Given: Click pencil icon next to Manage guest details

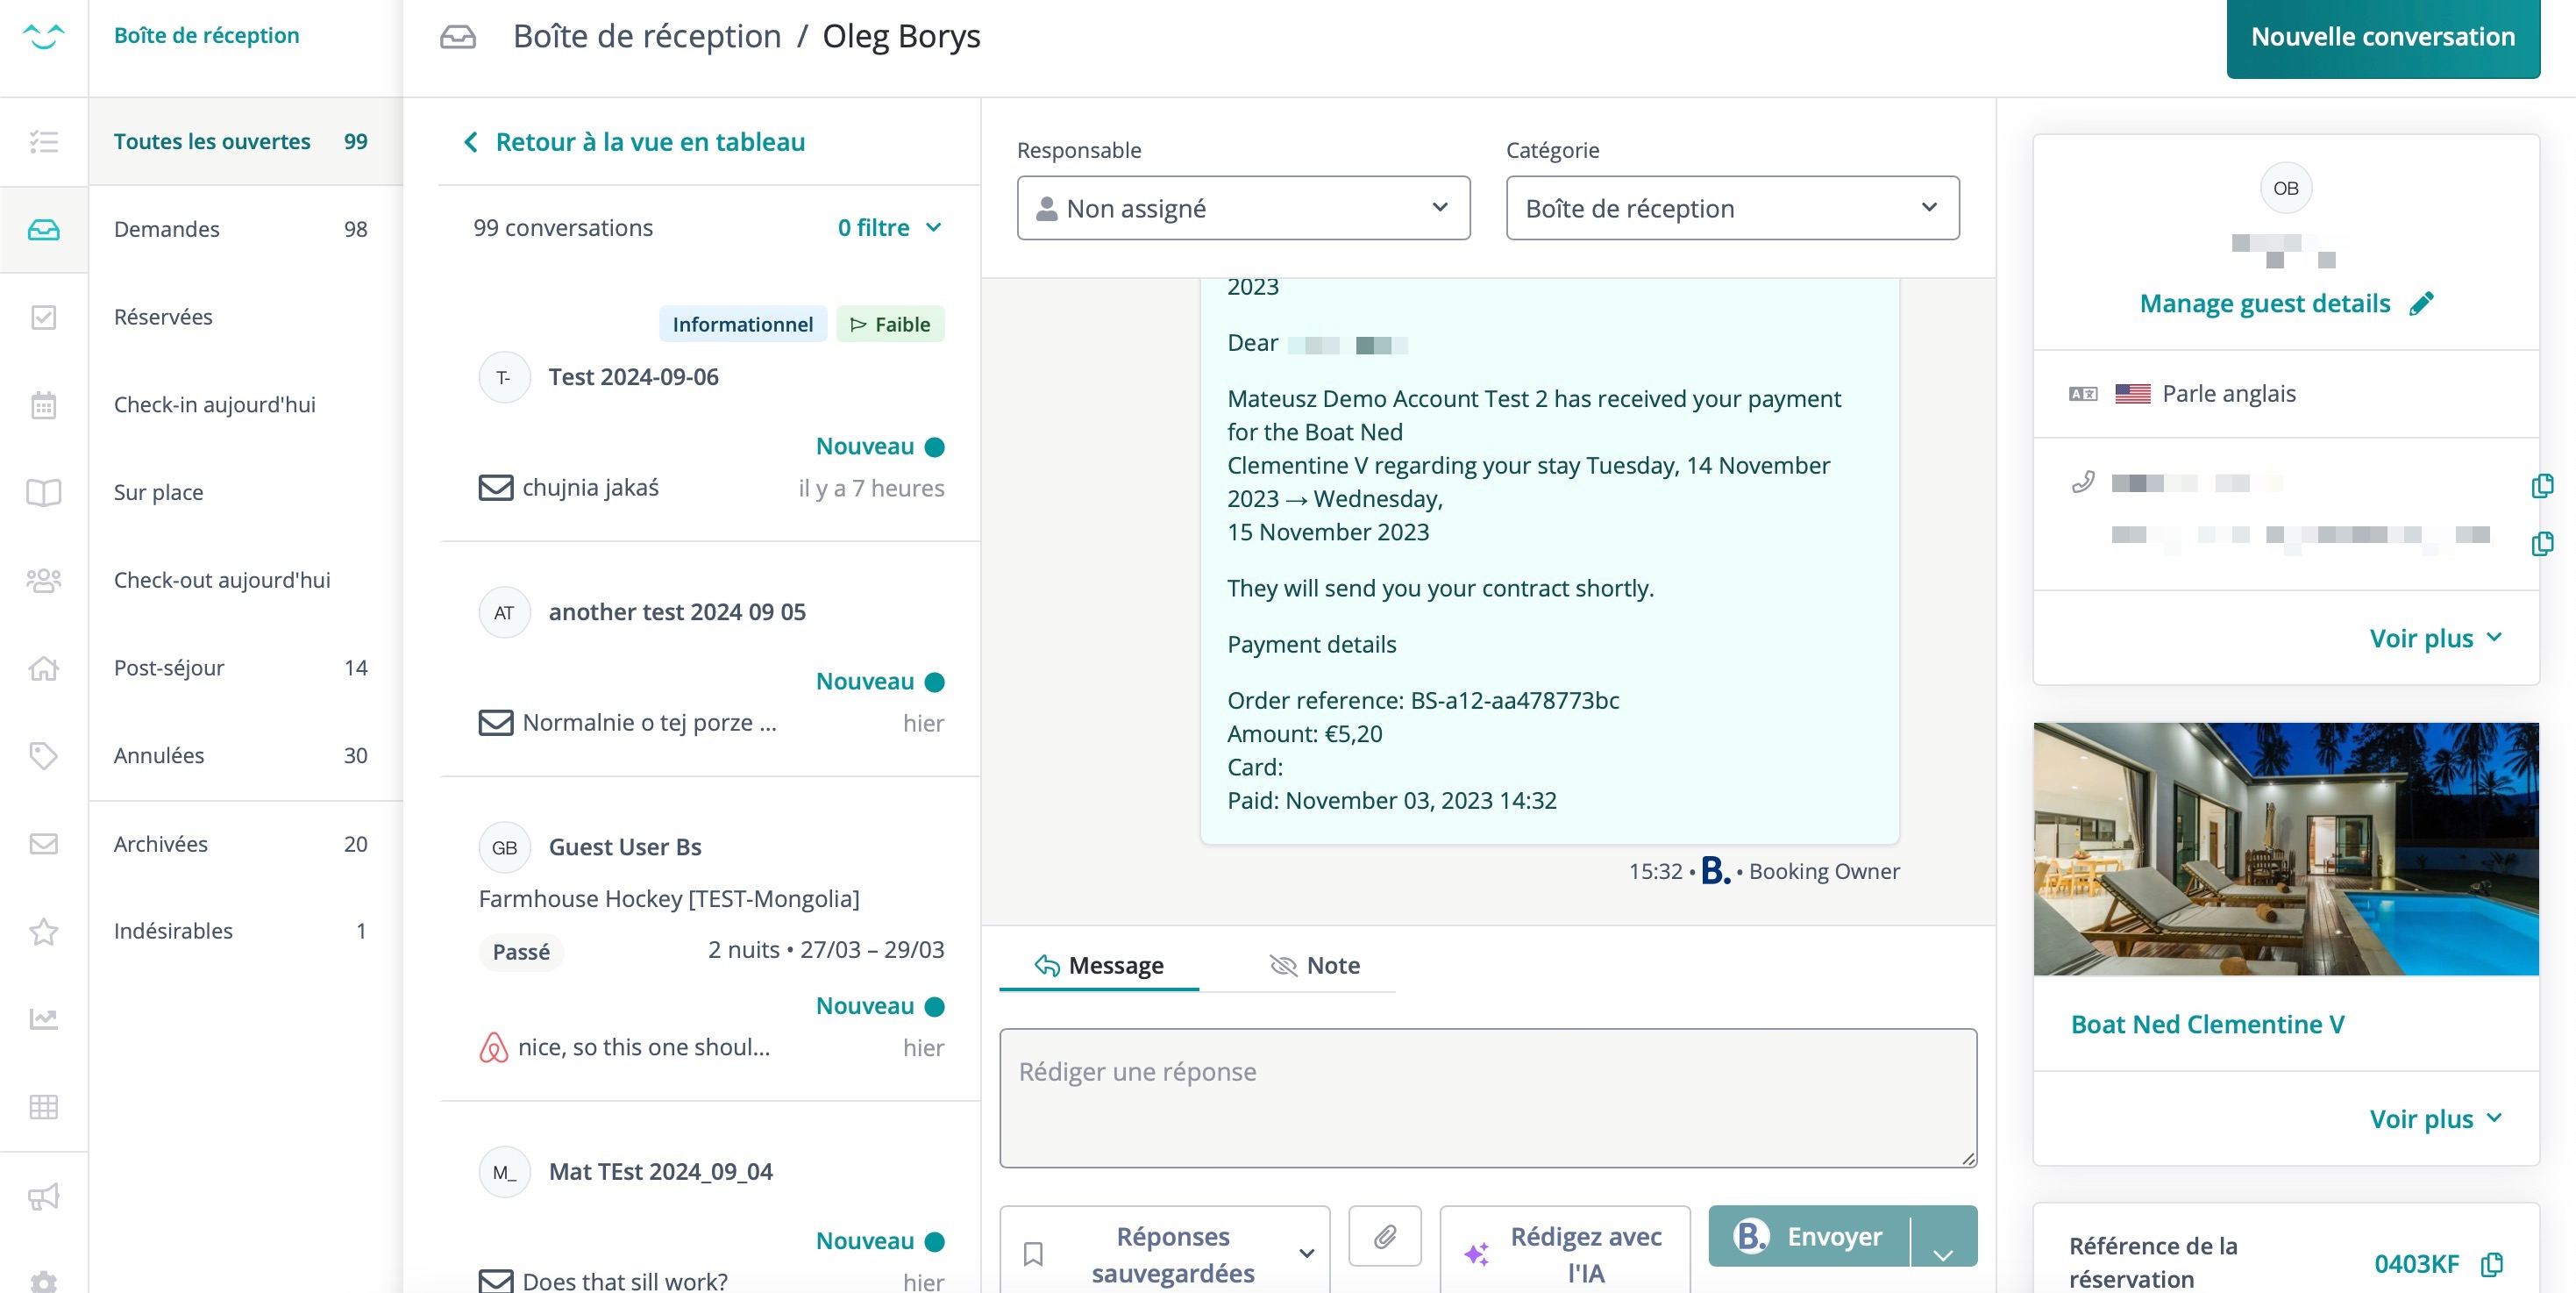Looking at the screenshot, I should point(2421,304).
